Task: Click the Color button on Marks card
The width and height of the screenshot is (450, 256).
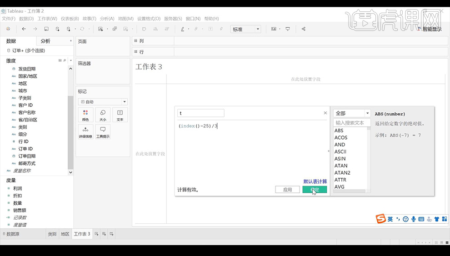Action: pos(85,115)
